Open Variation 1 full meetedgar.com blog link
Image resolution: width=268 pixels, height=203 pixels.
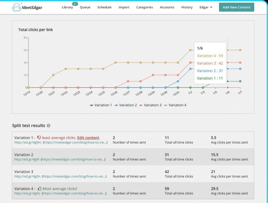pos(75,142)
